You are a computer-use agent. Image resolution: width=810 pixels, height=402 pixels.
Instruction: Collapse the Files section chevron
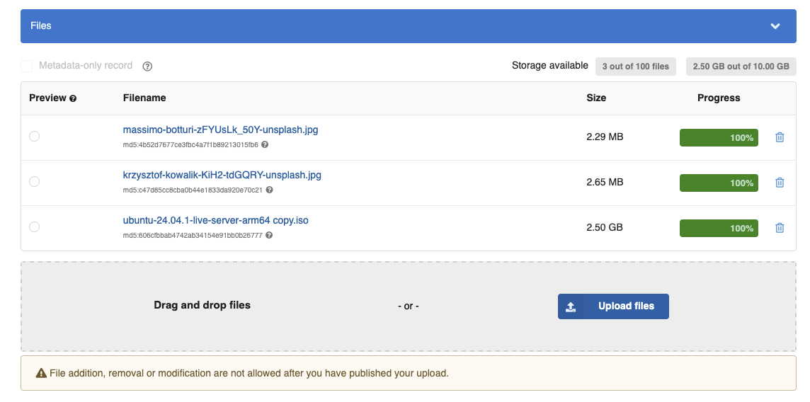tap(775, 26)
